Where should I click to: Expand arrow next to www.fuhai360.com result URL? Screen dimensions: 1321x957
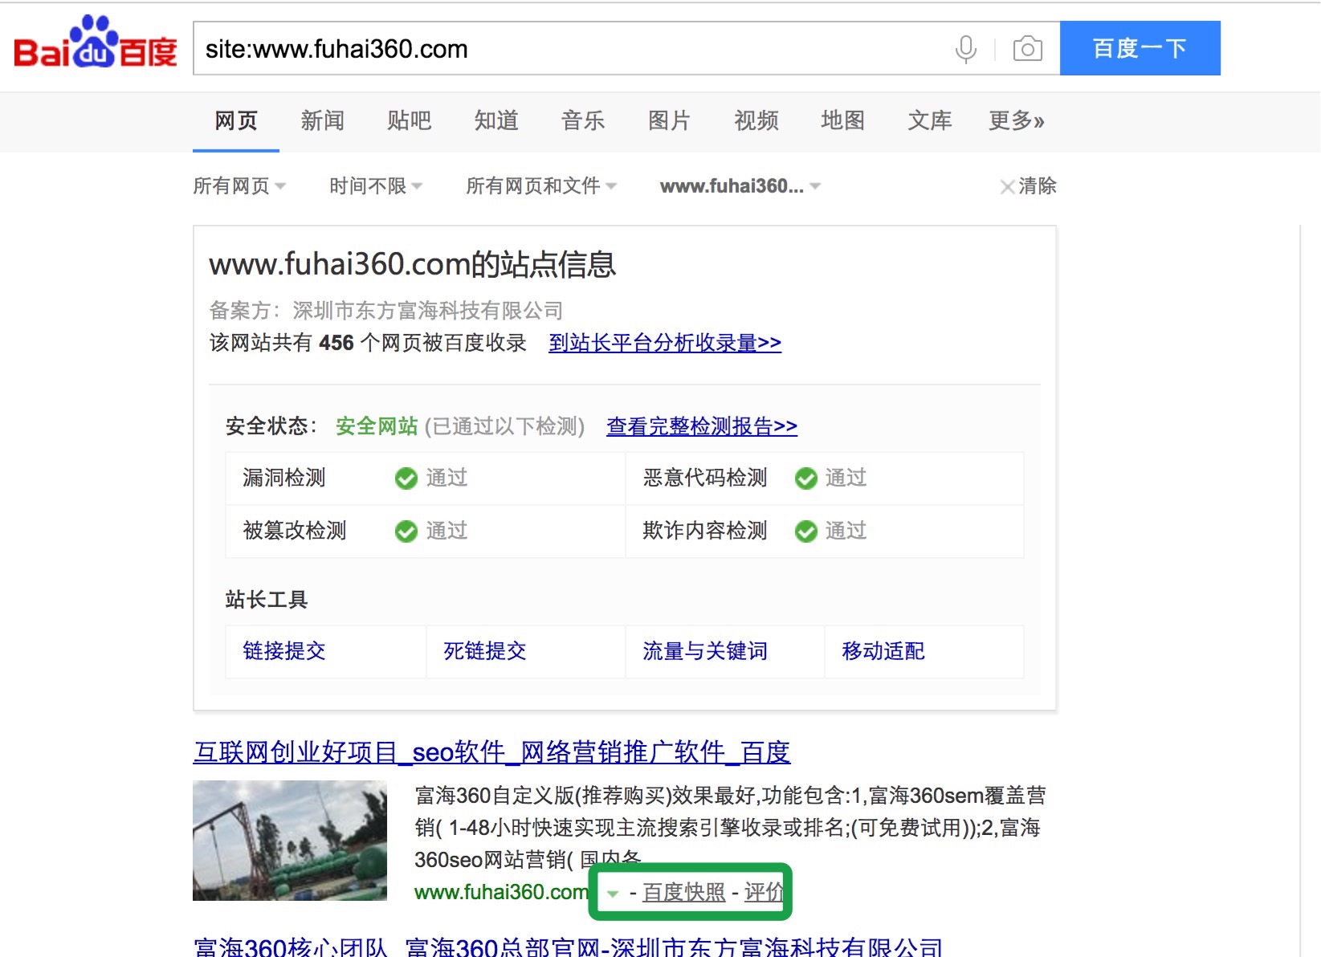(x=613, y=894)
